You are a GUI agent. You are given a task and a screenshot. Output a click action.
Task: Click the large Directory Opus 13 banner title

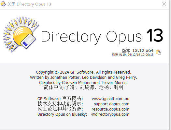click(102, 36)
